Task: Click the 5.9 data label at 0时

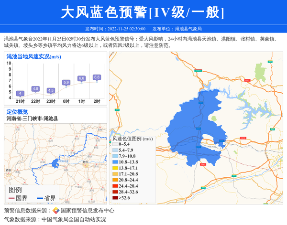Action: (x=66, y=82)
